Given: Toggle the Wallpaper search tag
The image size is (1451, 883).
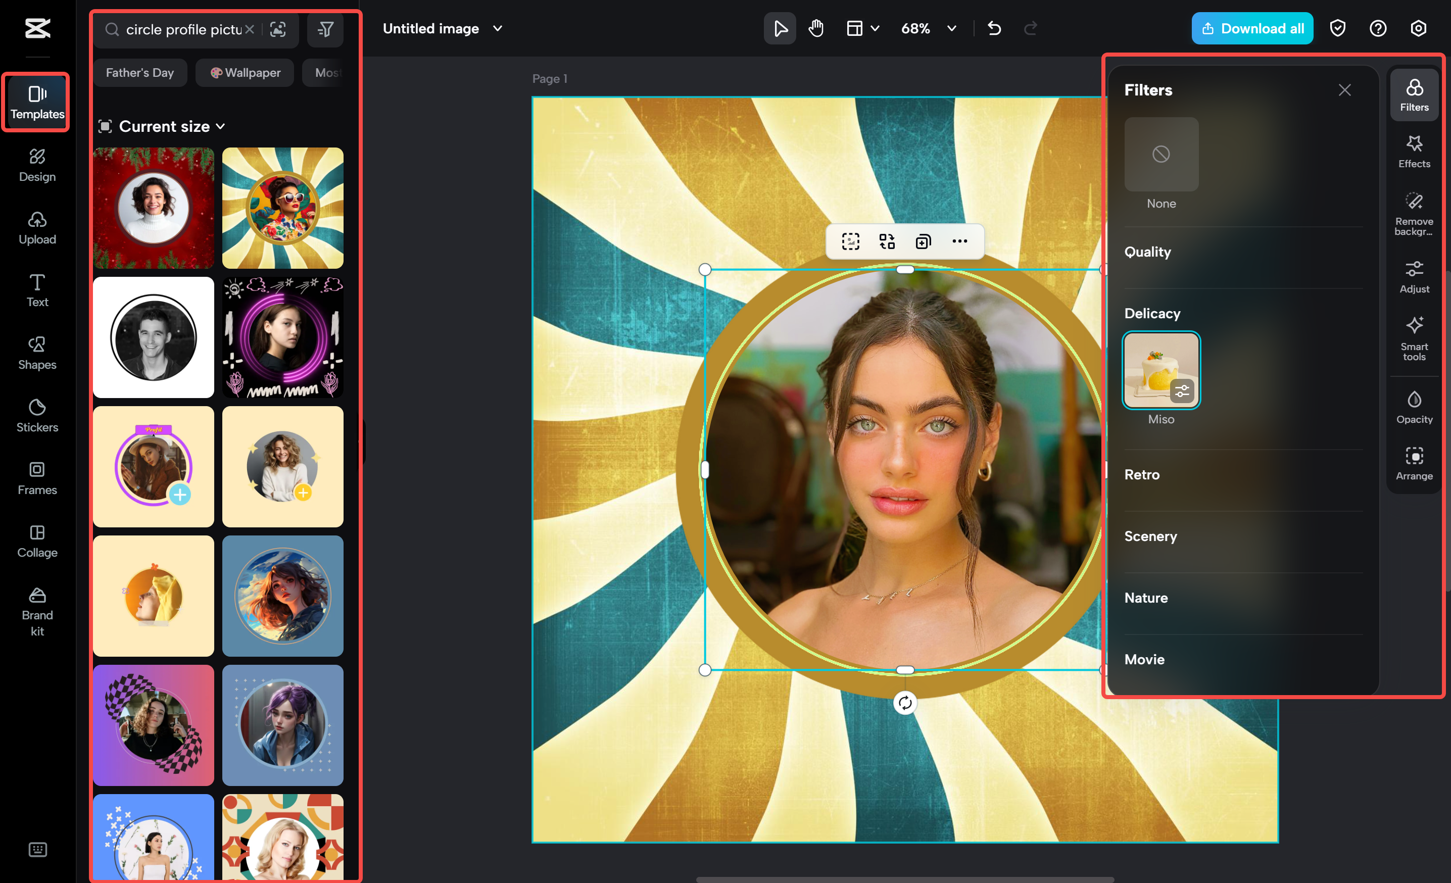Looking at the screenshot, I should point(245,72).
